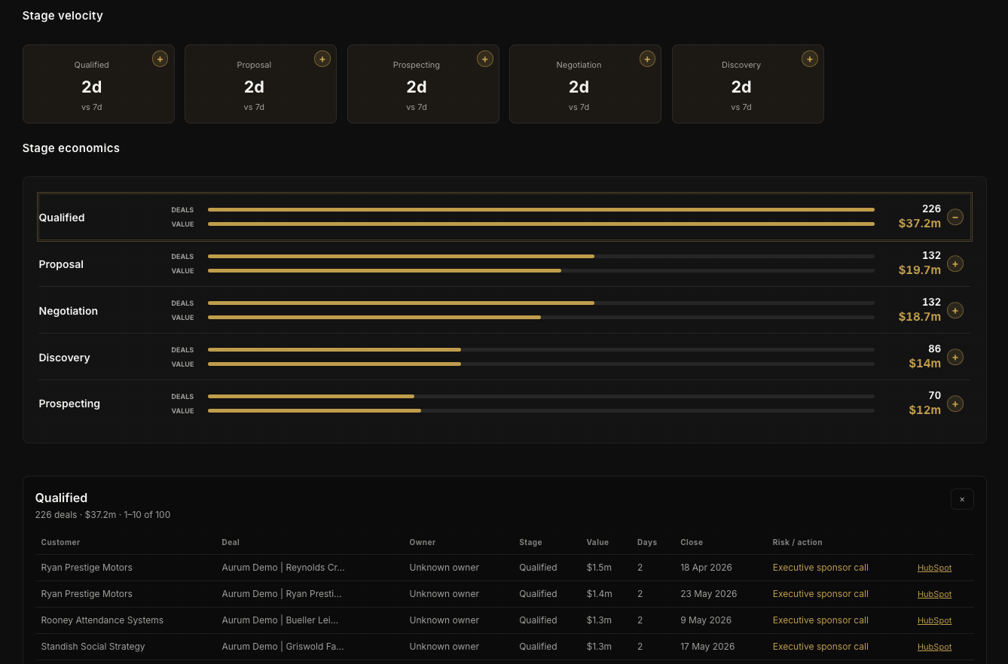Click the $1.4m value cell

(x=599, y=594)
